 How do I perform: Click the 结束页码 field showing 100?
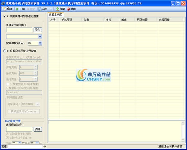pos(27,73)
